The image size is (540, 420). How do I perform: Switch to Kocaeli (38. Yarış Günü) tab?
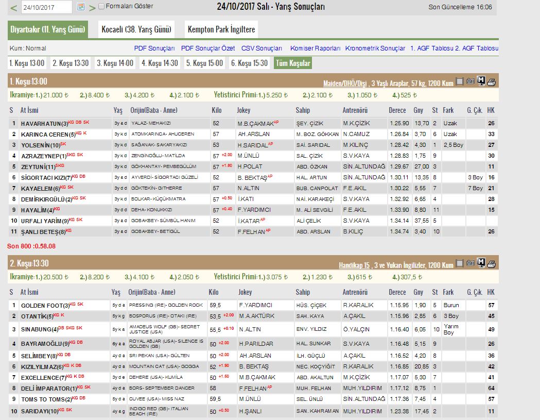pyautogui.click(x=136, y=29)
